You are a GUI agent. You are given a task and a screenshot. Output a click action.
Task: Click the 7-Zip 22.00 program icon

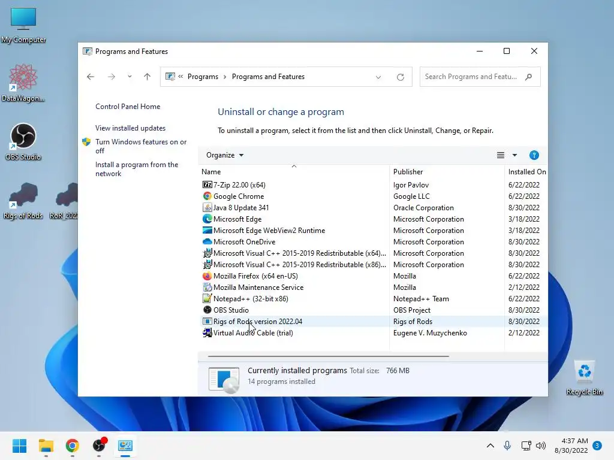(207, 184)
